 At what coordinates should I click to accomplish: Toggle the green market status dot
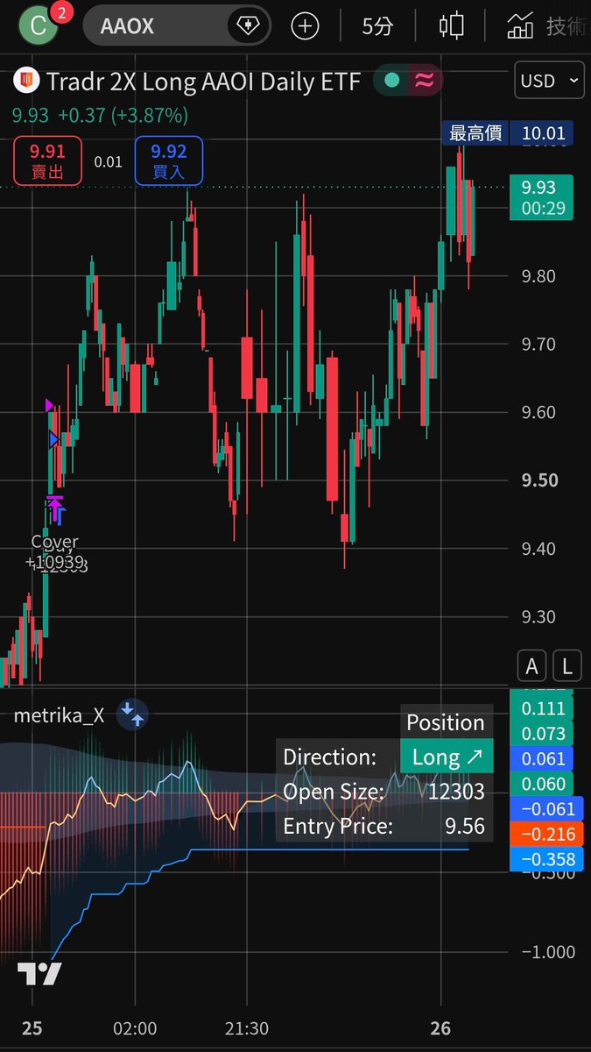point(391,81)
